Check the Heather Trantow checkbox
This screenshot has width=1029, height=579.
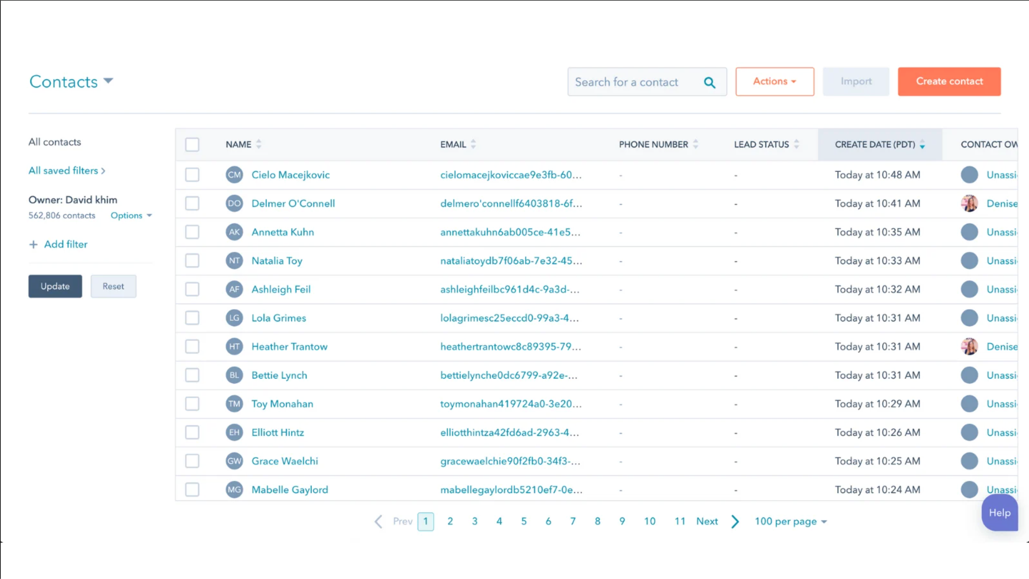[192, 346]
